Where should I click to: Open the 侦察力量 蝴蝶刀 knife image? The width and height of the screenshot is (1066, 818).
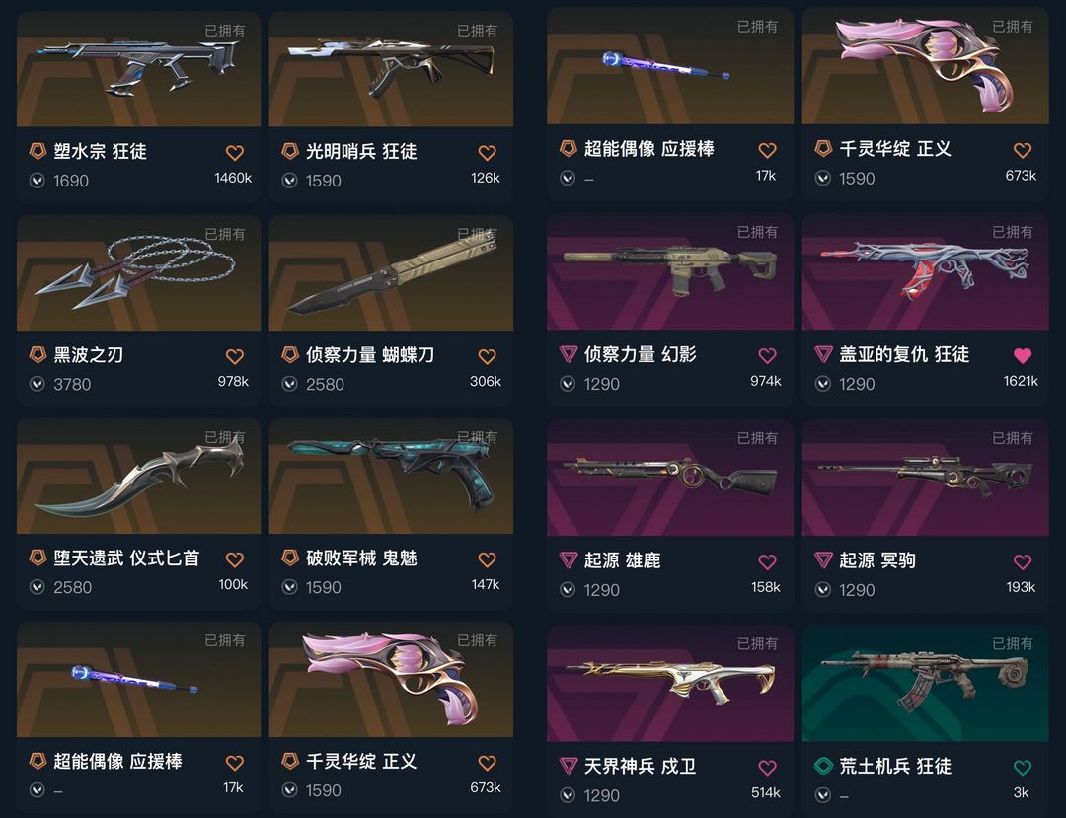(x=391, y=273)
